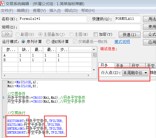
Task: Click the //交易条件 comment line
Action: (x=16, y=94)
